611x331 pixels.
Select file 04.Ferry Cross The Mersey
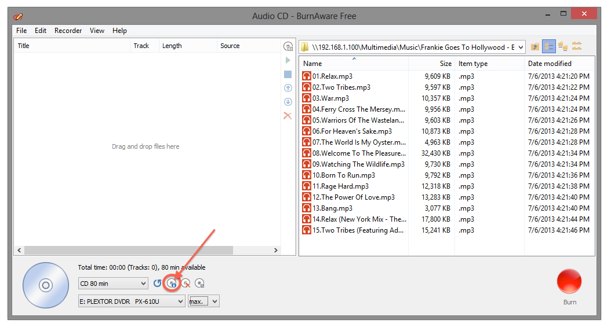pos(359,109)
